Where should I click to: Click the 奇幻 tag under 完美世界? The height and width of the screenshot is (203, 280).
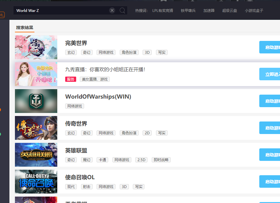tap(87, 53)
